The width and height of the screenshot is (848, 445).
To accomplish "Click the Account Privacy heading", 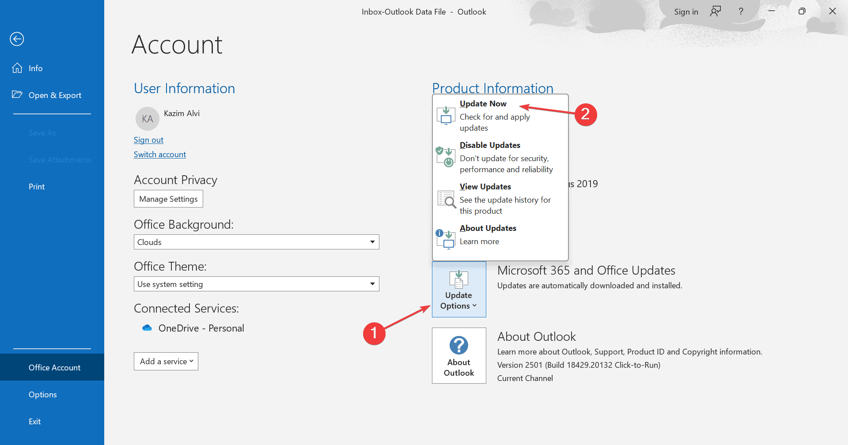I will (x=175, y=180).
